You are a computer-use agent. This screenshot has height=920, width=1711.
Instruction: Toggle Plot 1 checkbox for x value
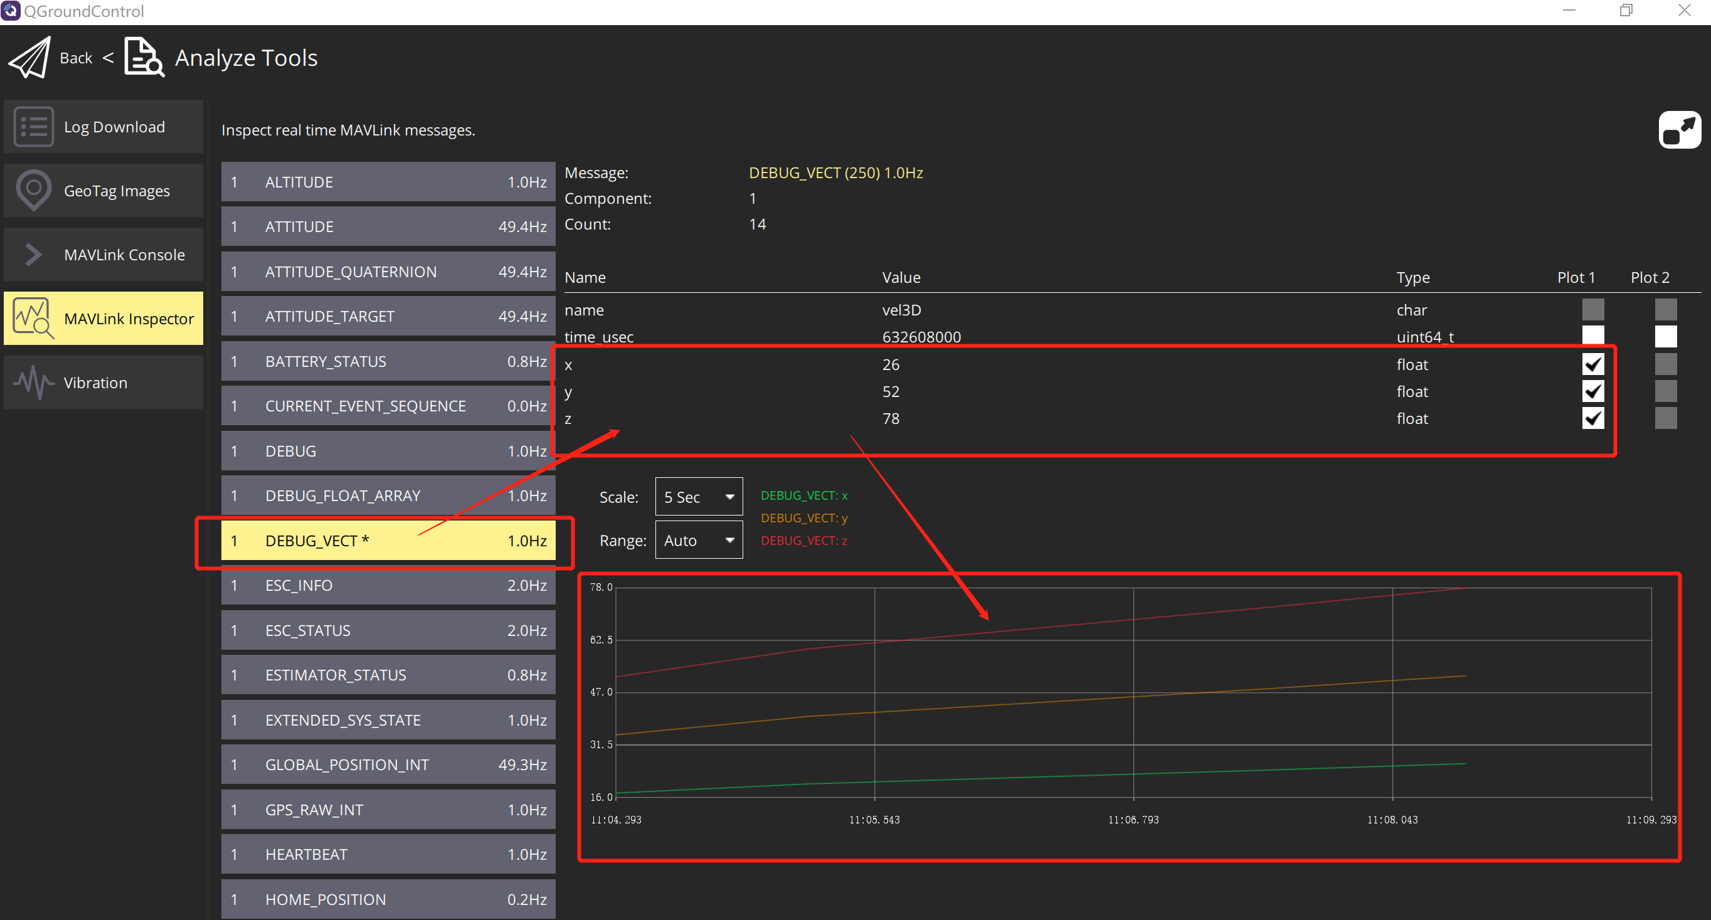(1592, 364)
